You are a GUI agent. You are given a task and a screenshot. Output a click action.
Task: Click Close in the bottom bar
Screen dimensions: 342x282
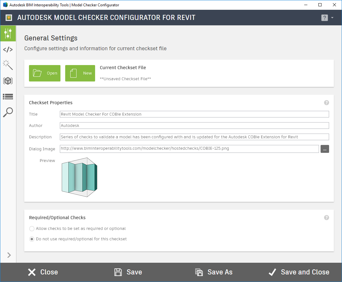click(x=43, y=272)
